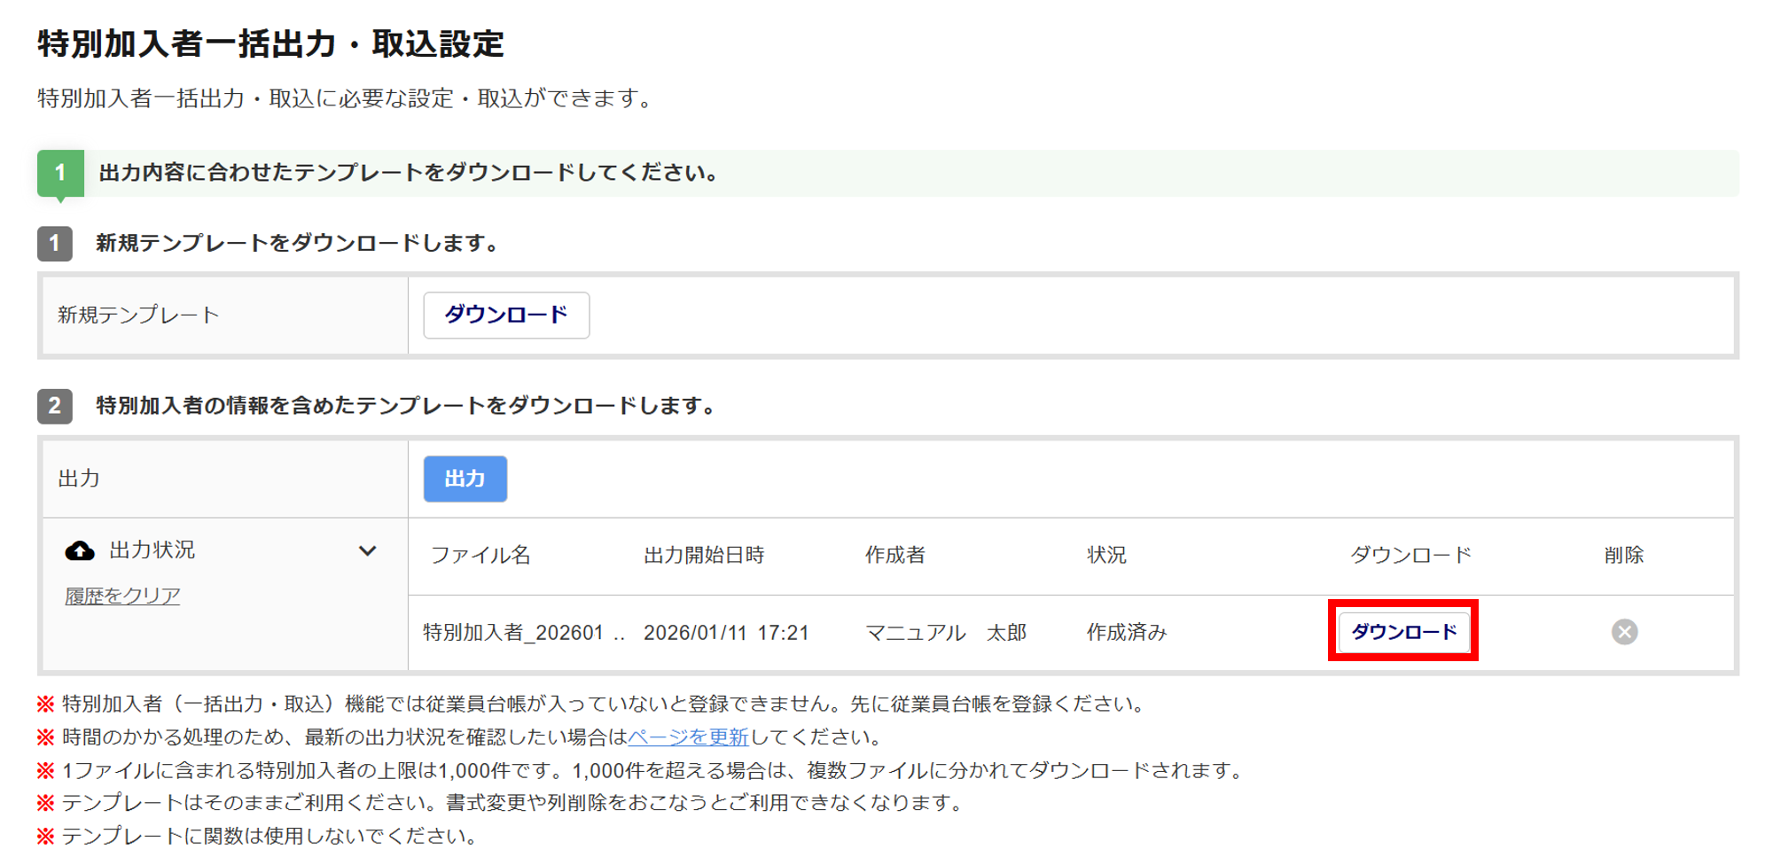
Task: Click the 作成済み status text
Action: tap(1127, 633)
